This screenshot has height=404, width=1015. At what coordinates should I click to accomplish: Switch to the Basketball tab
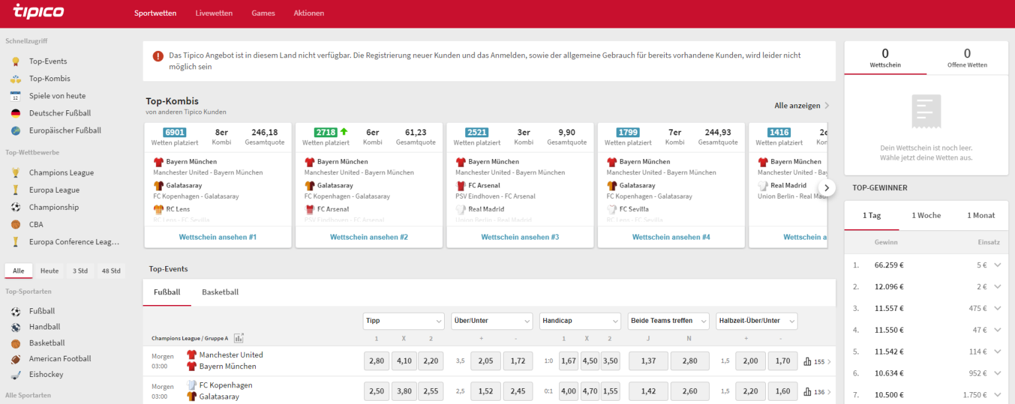[220, 292]
